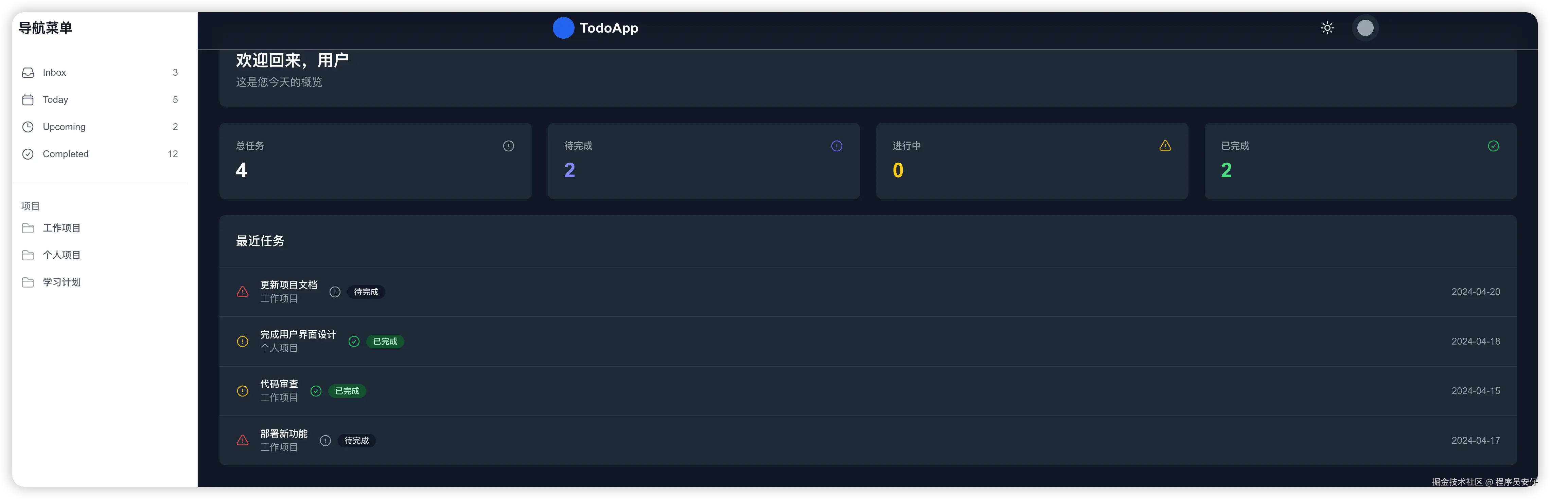The height and width of the screenshot is (499, 1550).
Task: Open the 学习计划 folder
Action: [x=61, y=282]
